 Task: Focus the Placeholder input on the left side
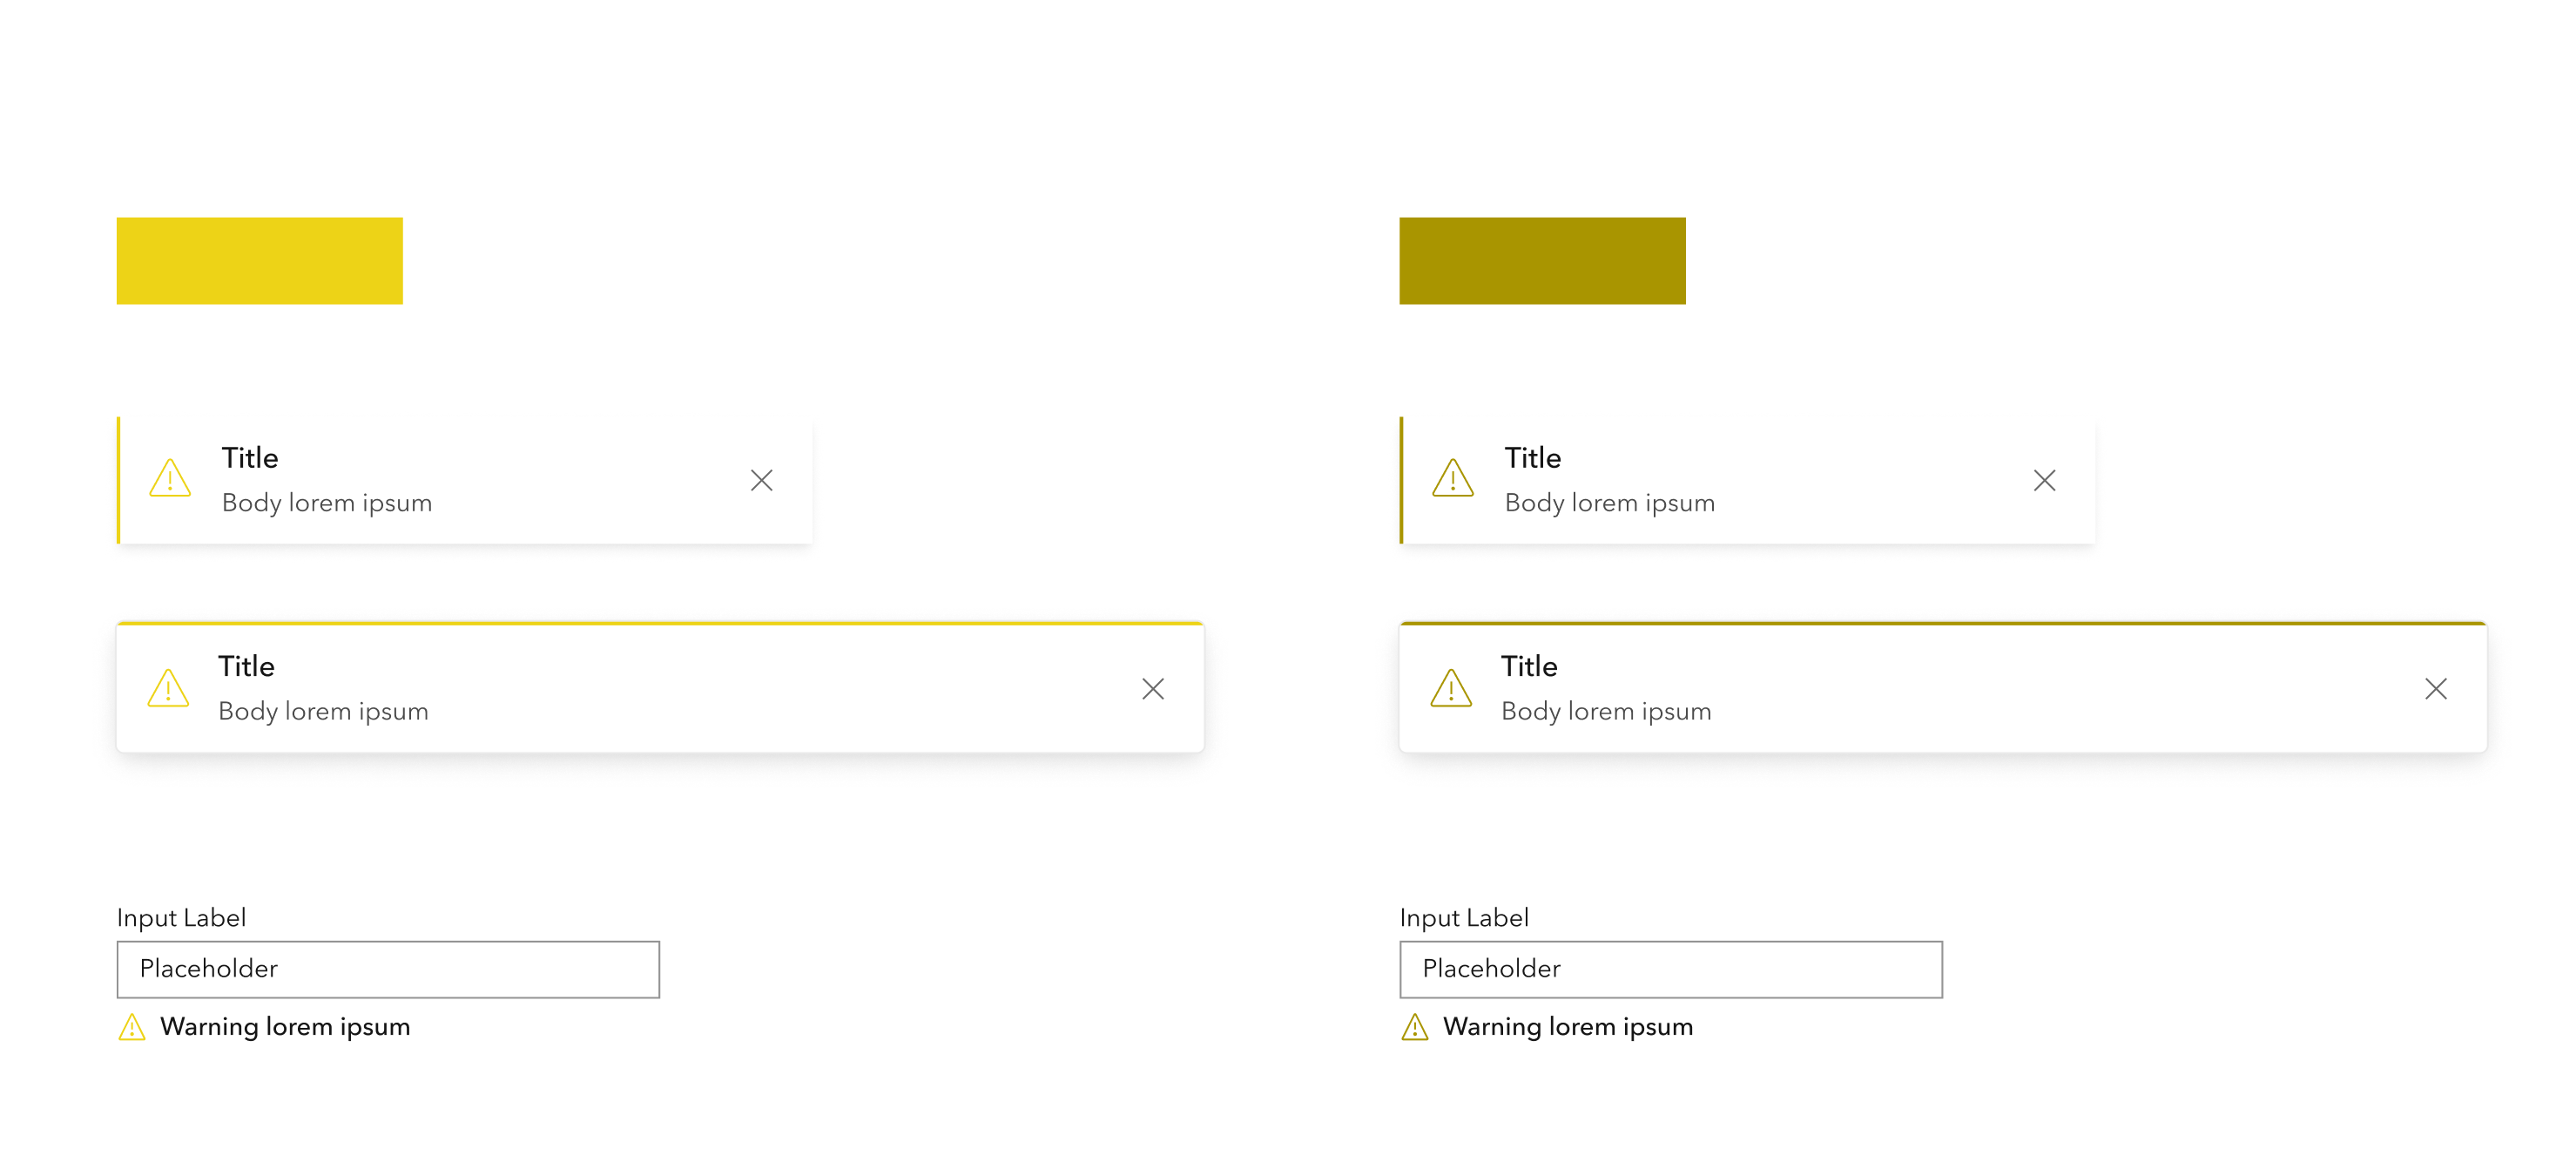[388, 969]
